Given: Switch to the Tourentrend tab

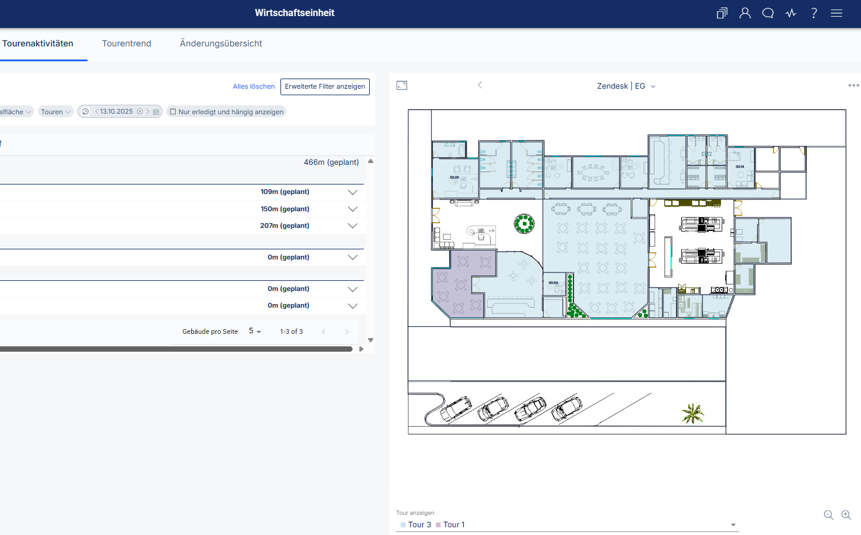Looking at the screenshot, I should pyautogui.click(x=126, y=43).
